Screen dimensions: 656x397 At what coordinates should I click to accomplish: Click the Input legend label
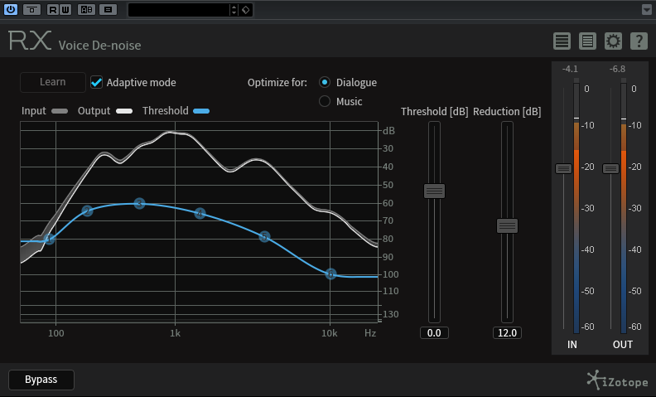[33, 111]
